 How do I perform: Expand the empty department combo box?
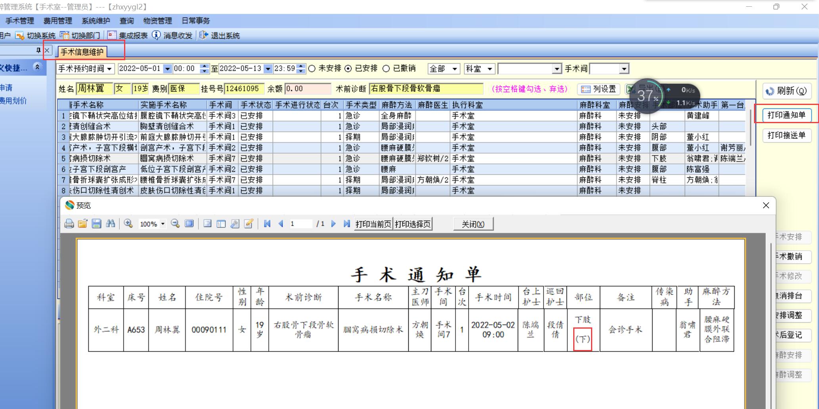pyautogui.click(x=557, y=69)
